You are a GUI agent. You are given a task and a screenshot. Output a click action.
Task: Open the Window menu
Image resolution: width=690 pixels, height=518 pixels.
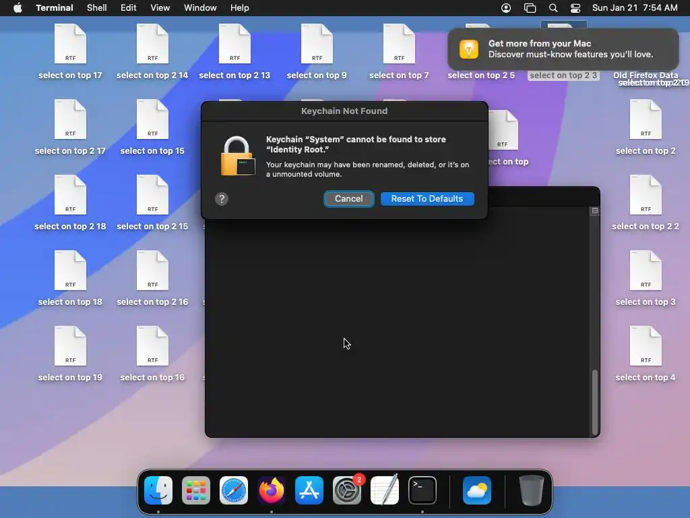point(200,8)
